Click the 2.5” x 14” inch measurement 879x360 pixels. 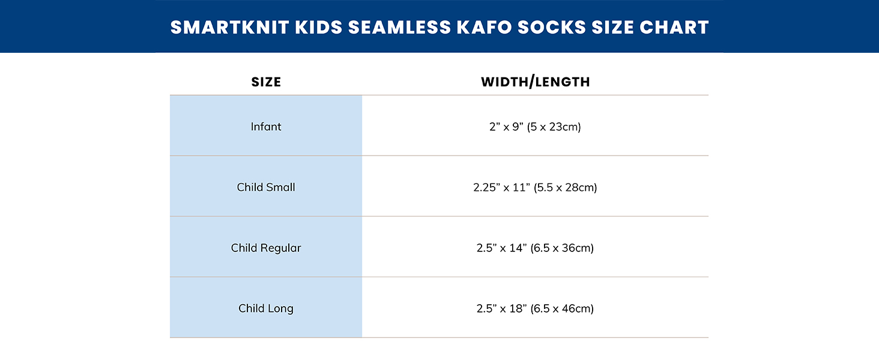pos(501,248)
